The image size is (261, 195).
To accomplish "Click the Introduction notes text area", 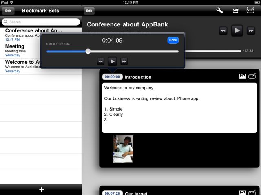I will click(x=179, y=108).
